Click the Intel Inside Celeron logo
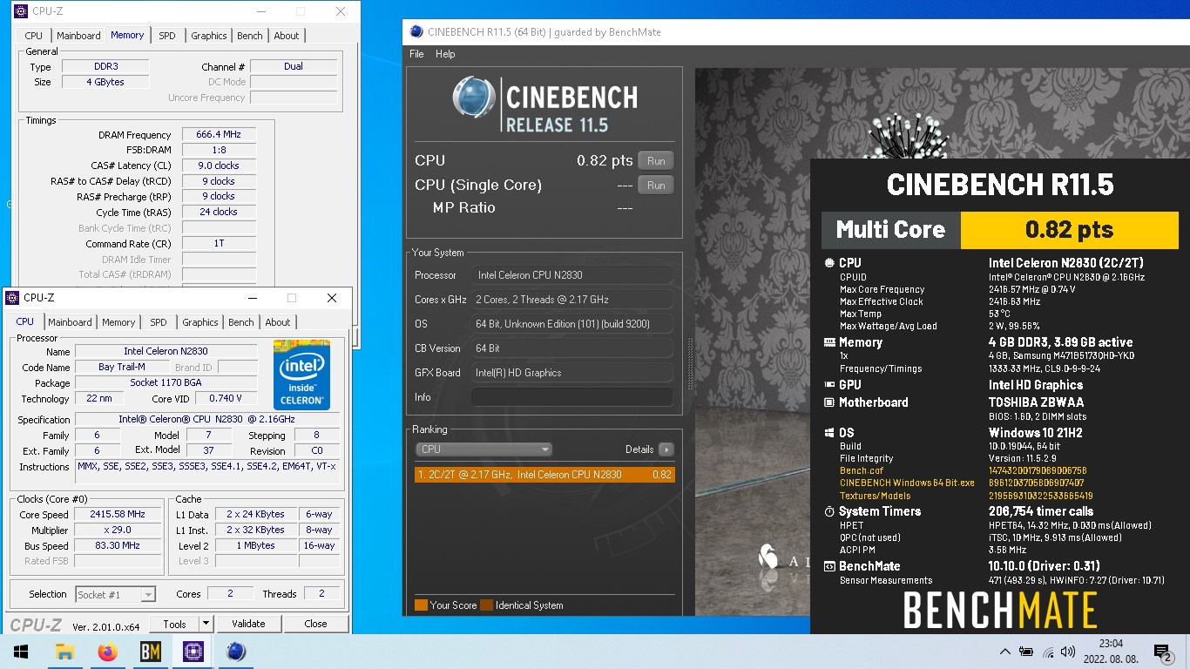The width and height of the screenshot is (1190, 669). (301, 375)
